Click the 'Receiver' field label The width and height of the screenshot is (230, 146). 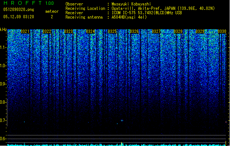point(74,13)
